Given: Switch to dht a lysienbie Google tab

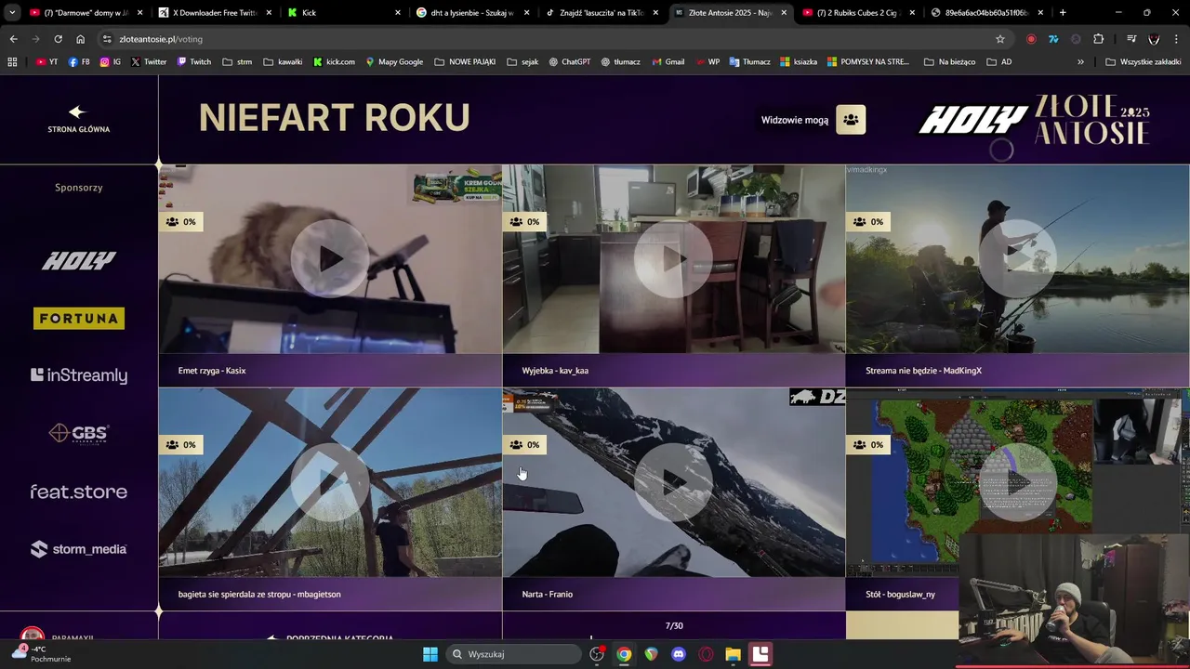Looking at the screenshot, I should pyautogui.click(x=471, y=13).
